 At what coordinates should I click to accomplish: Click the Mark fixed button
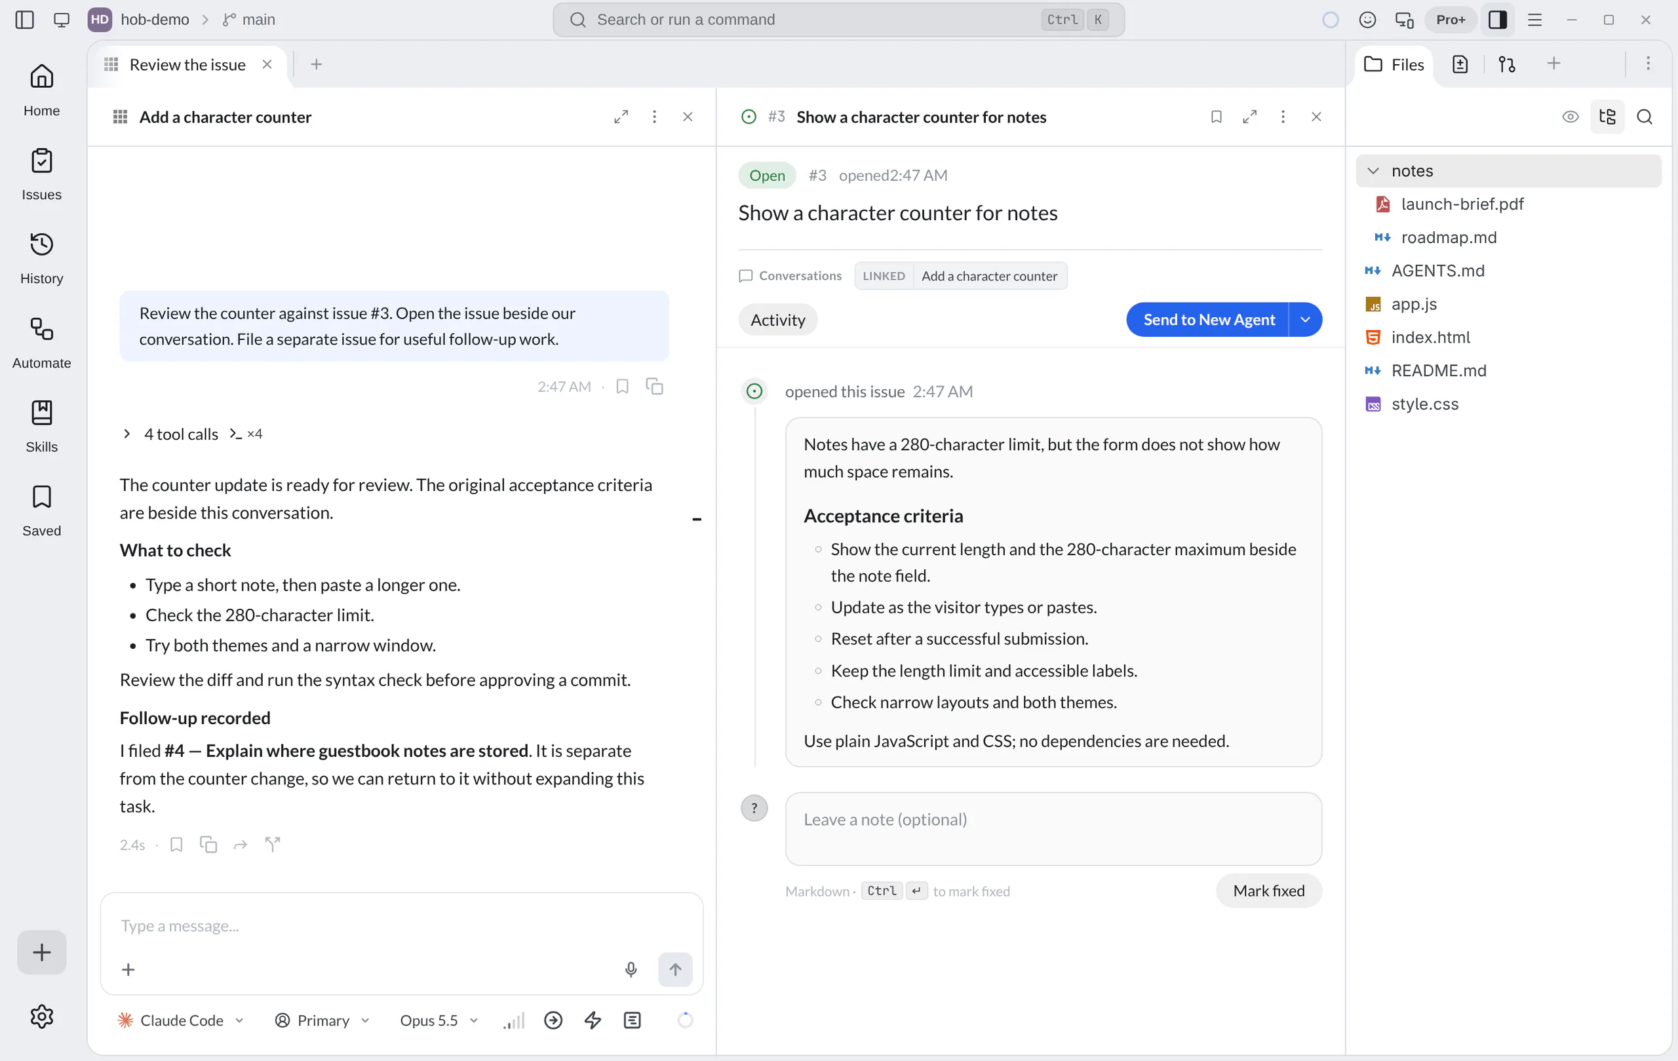1268,891
